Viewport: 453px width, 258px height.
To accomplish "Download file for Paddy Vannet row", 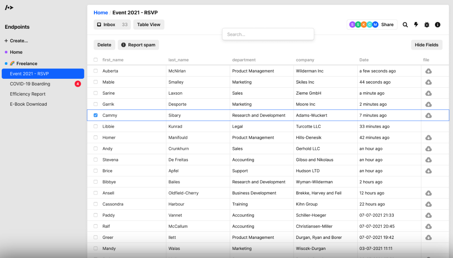I will (x=428, y=215).
